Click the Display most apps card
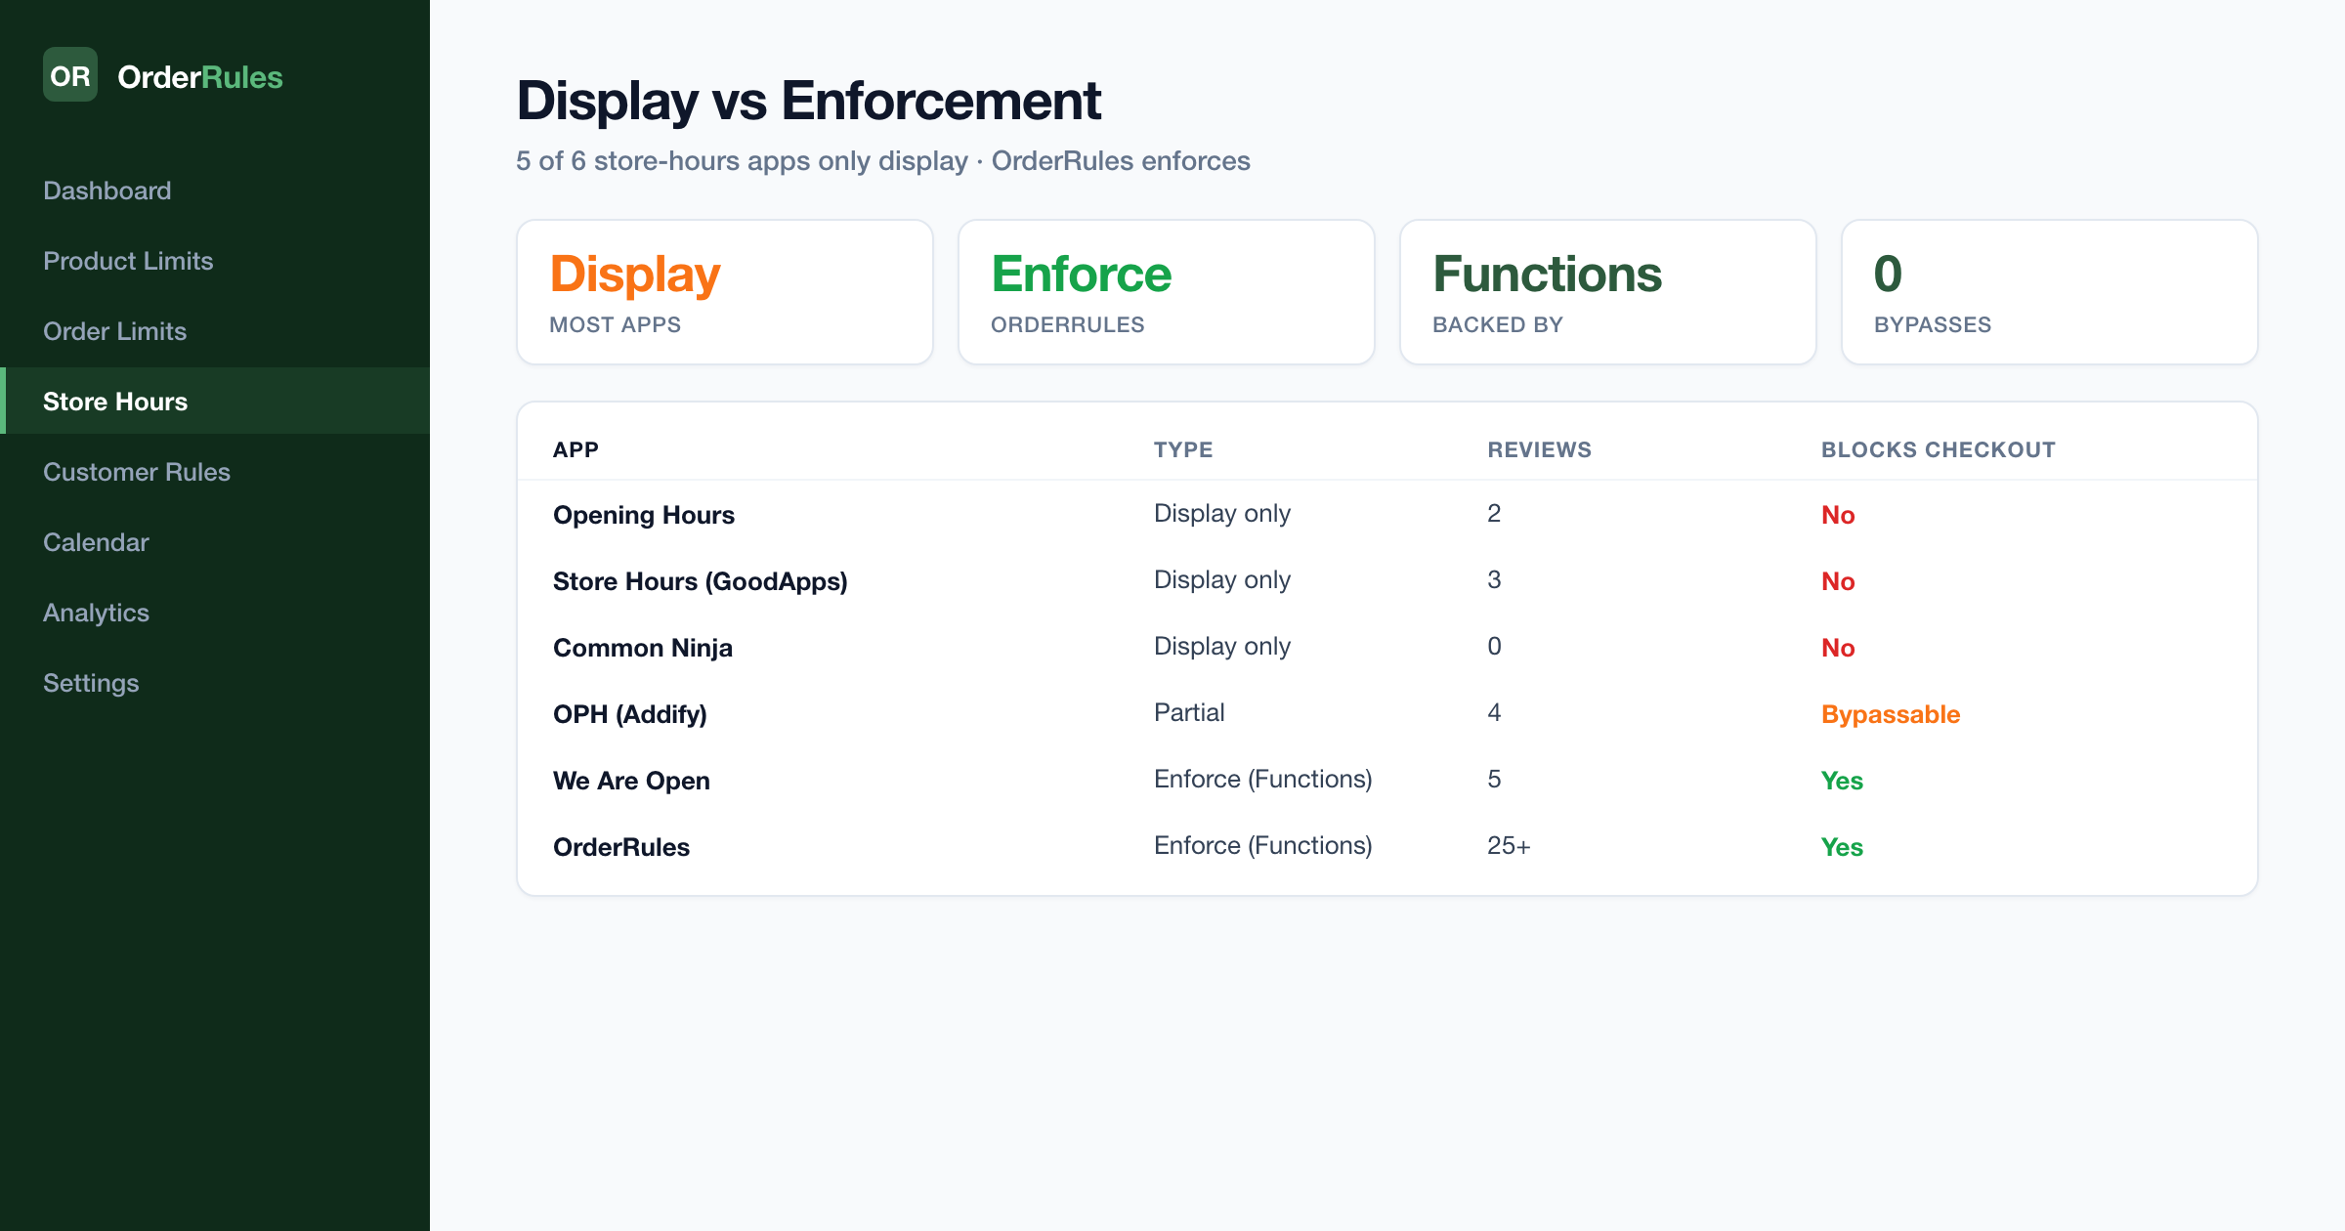This screenshot has height=1231, width=2345. [x=725, y=292]
